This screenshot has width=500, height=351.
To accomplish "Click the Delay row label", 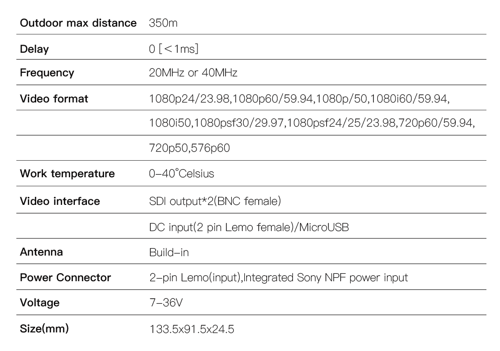I will tap(34, 49).
